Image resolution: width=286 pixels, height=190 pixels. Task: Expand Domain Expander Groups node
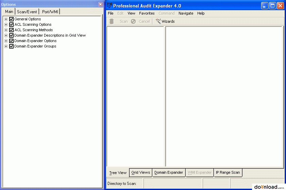(6, 46)
